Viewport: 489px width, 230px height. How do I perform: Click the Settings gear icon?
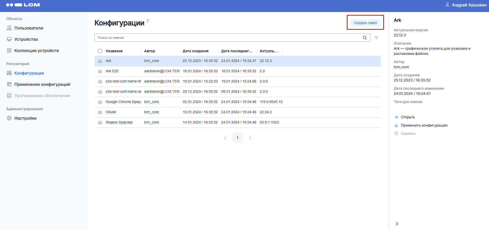pyautogui.click(x=9, y=118)
